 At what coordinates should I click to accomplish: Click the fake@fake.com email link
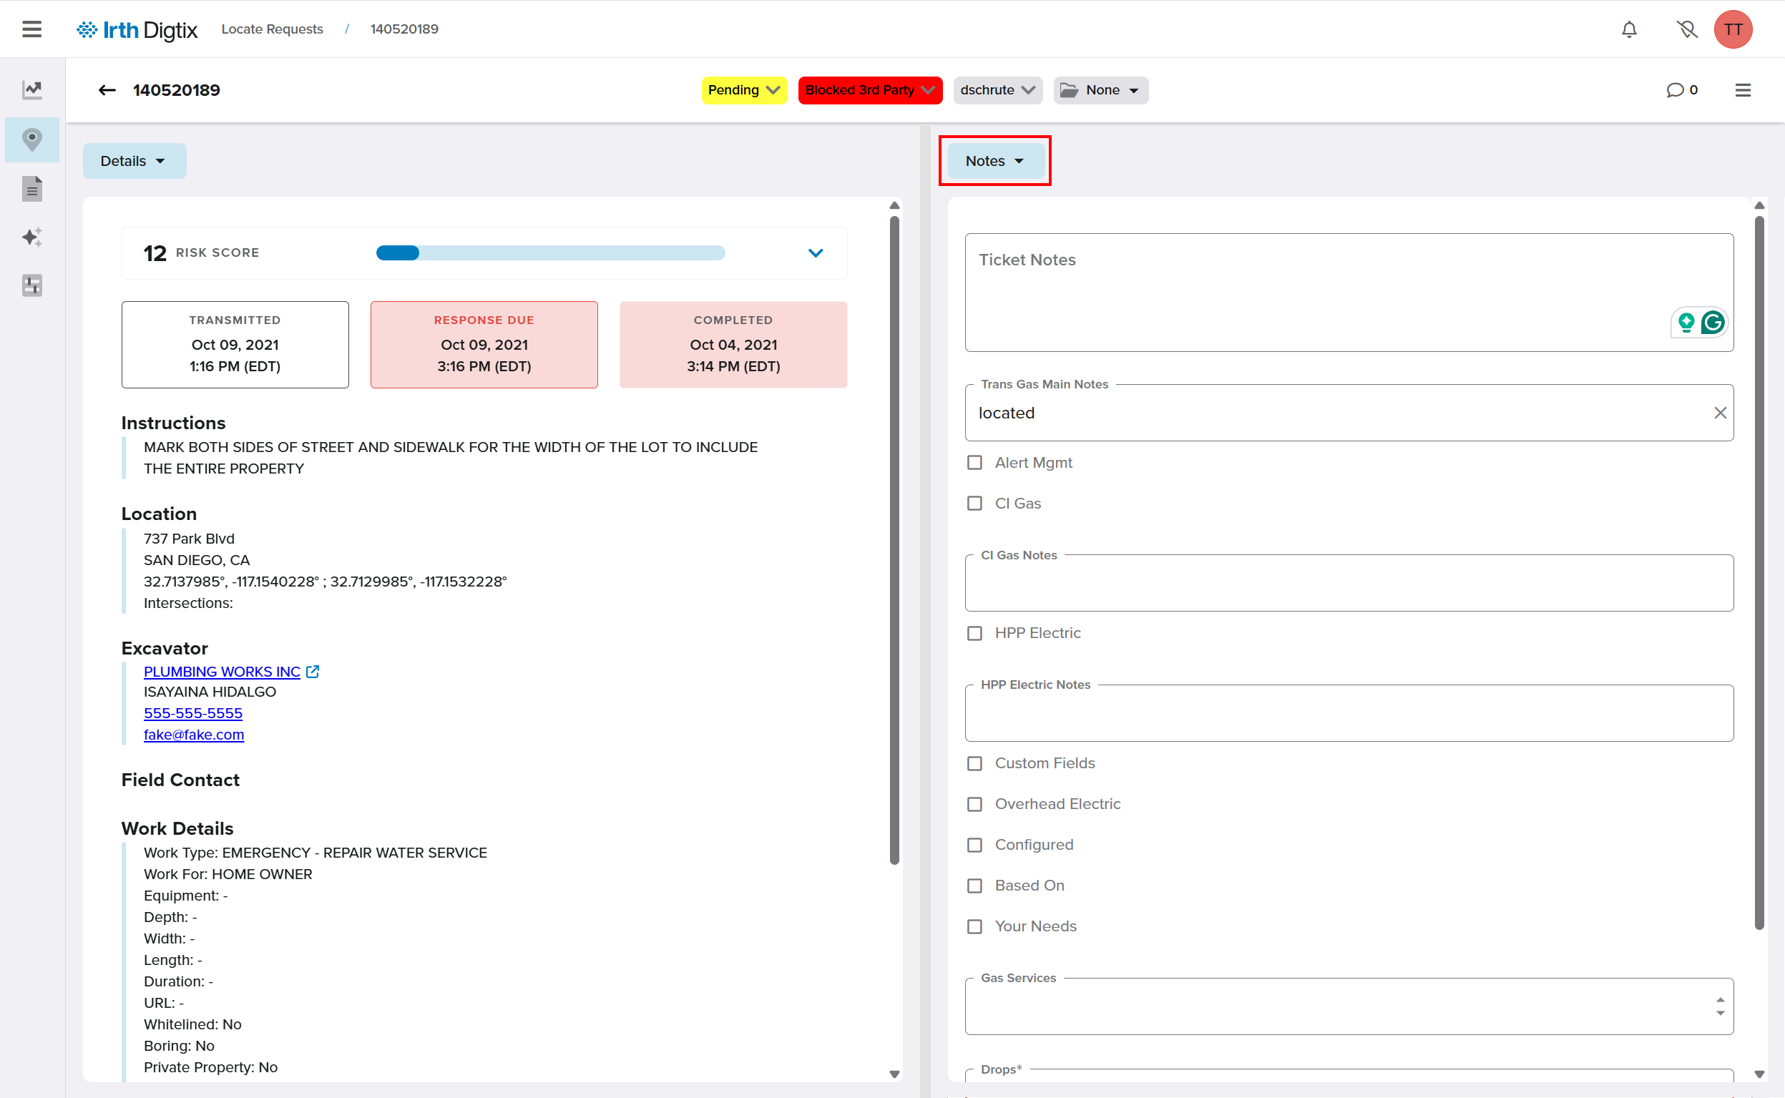pos(194,735)
